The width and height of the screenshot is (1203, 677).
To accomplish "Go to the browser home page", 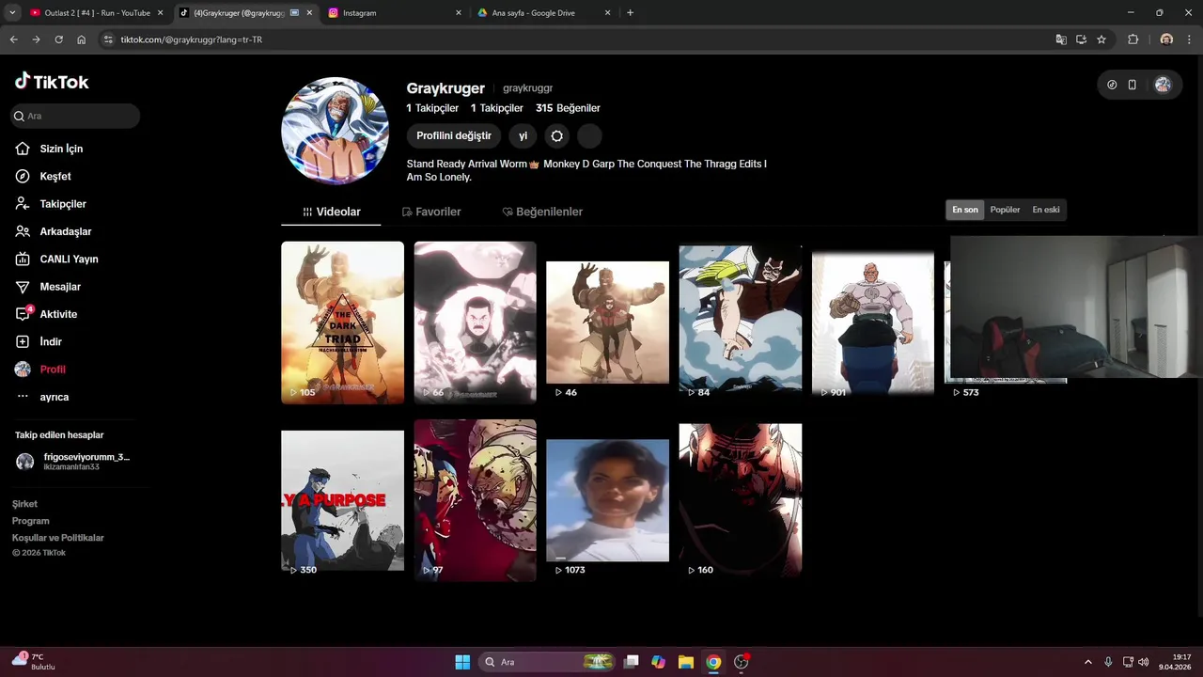I will pyautogui.click(x=82, y=39).
